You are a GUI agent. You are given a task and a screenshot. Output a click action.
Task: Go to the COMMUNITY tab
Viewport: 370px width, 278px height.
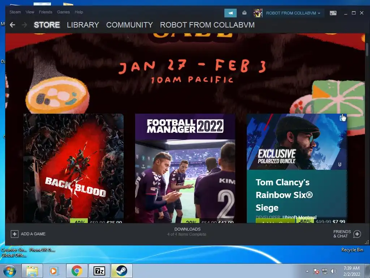point(130,25)
